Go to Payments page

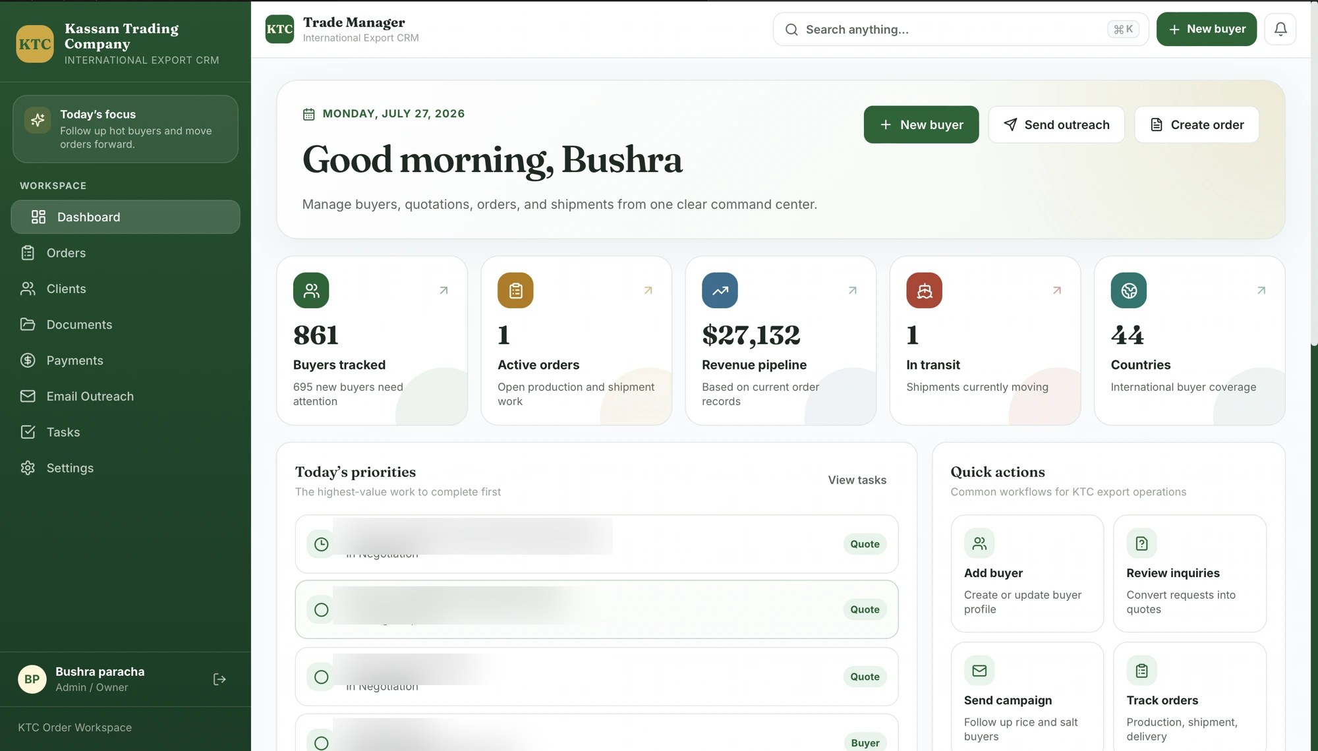click(x=125, y=360)
